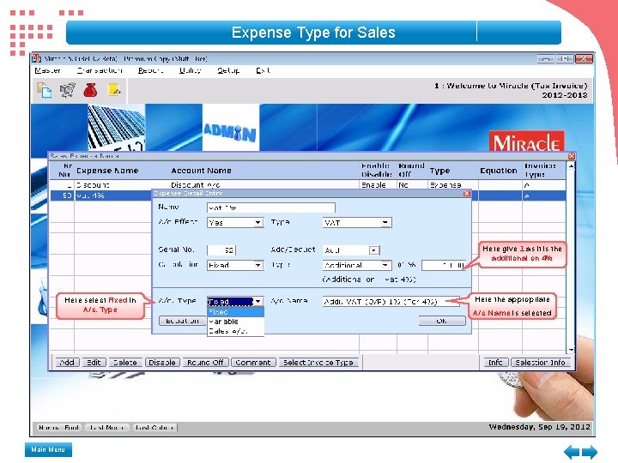Click the Comment button
The width and height of the screenshot is (618, 463).
click(252, 362)
